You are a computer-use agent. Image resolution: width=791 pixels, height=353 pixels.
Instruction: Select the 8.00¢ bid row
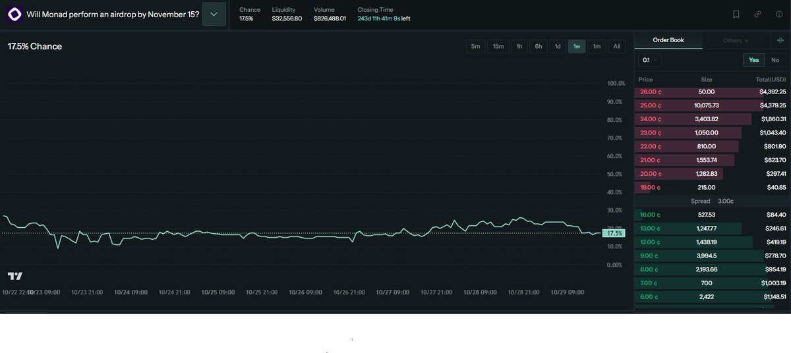712,269
